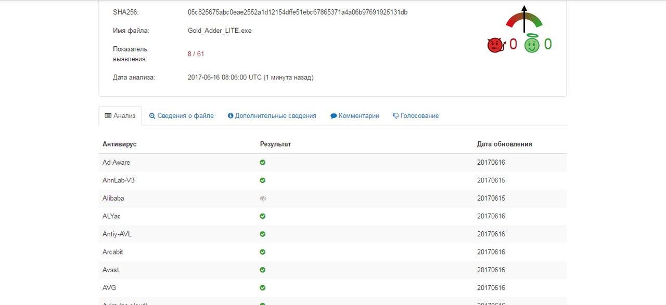Click the green checkmark for Ad-Aware
The width and height of the screenshot is (666, 305).
(263, 163)
